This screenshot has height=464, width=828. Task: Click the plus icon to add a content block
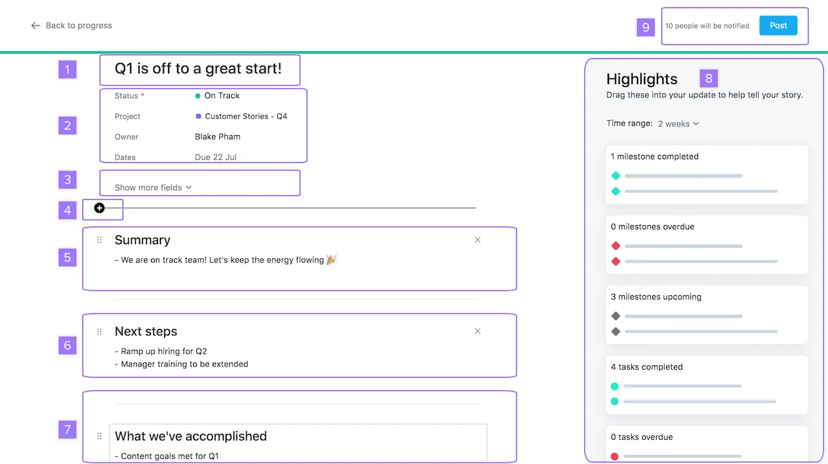99,208
